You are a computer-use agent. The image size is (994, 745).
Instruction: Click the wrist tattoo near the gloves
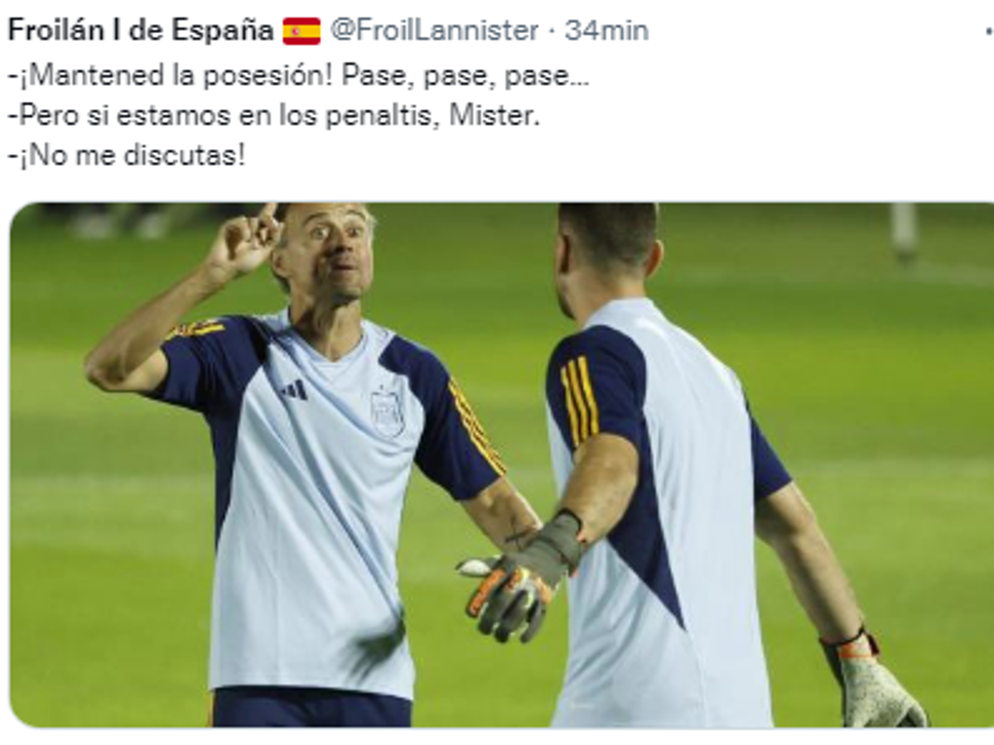click(521, 535)
